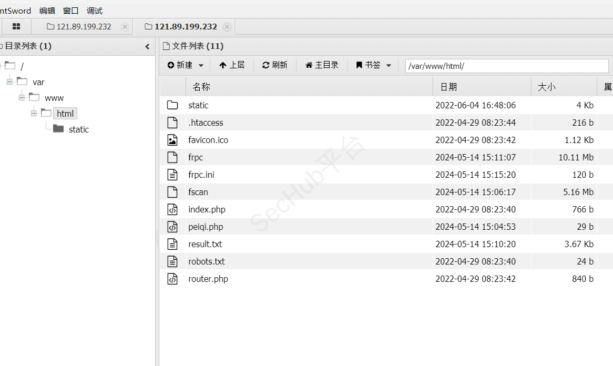Select the peiqi.php code file icon
Viewport: 613px width, 366px height.
pos(172,227)
